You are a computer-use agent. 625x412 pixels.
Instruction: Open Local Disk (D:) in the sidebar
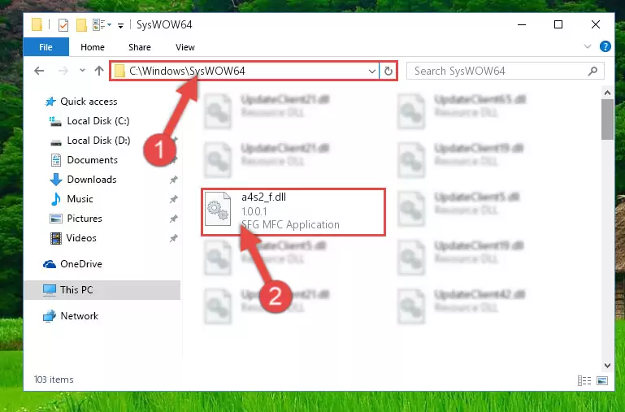tap(98, 141)
